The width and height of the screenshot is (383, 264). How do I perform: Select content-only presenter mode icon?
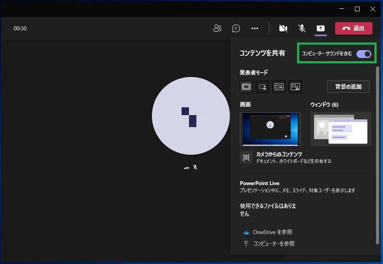pos(246,87)
